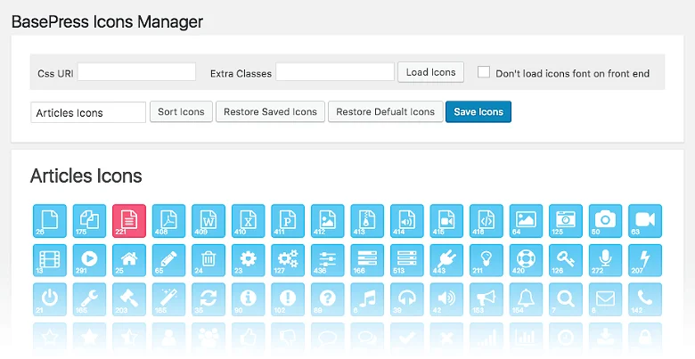Click the speaker volume icon 42

pos(446,299)
